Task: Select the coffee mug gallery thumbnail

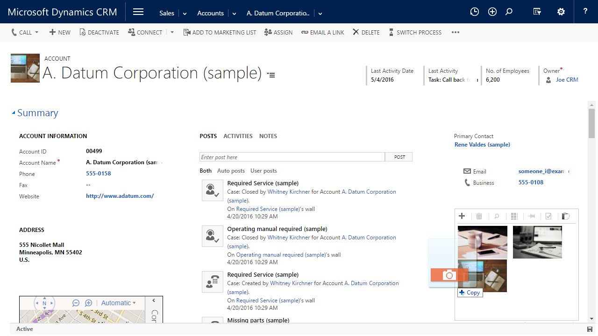Action: [483, 242]
